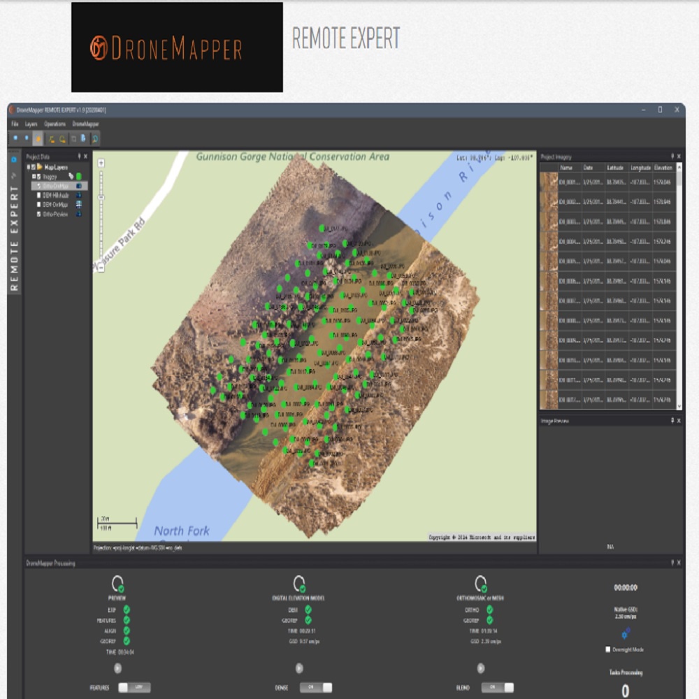
Task: Open the File menu
Action: (x=15, y=124)
